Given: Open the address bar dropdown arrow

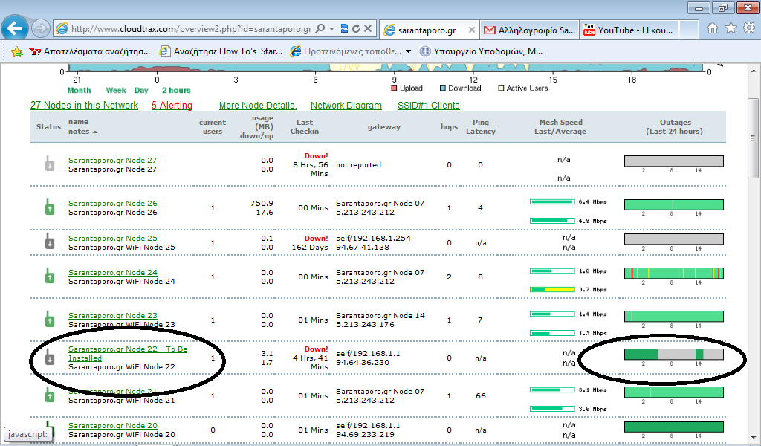Looking at the screenshot, I should [332, 29].
